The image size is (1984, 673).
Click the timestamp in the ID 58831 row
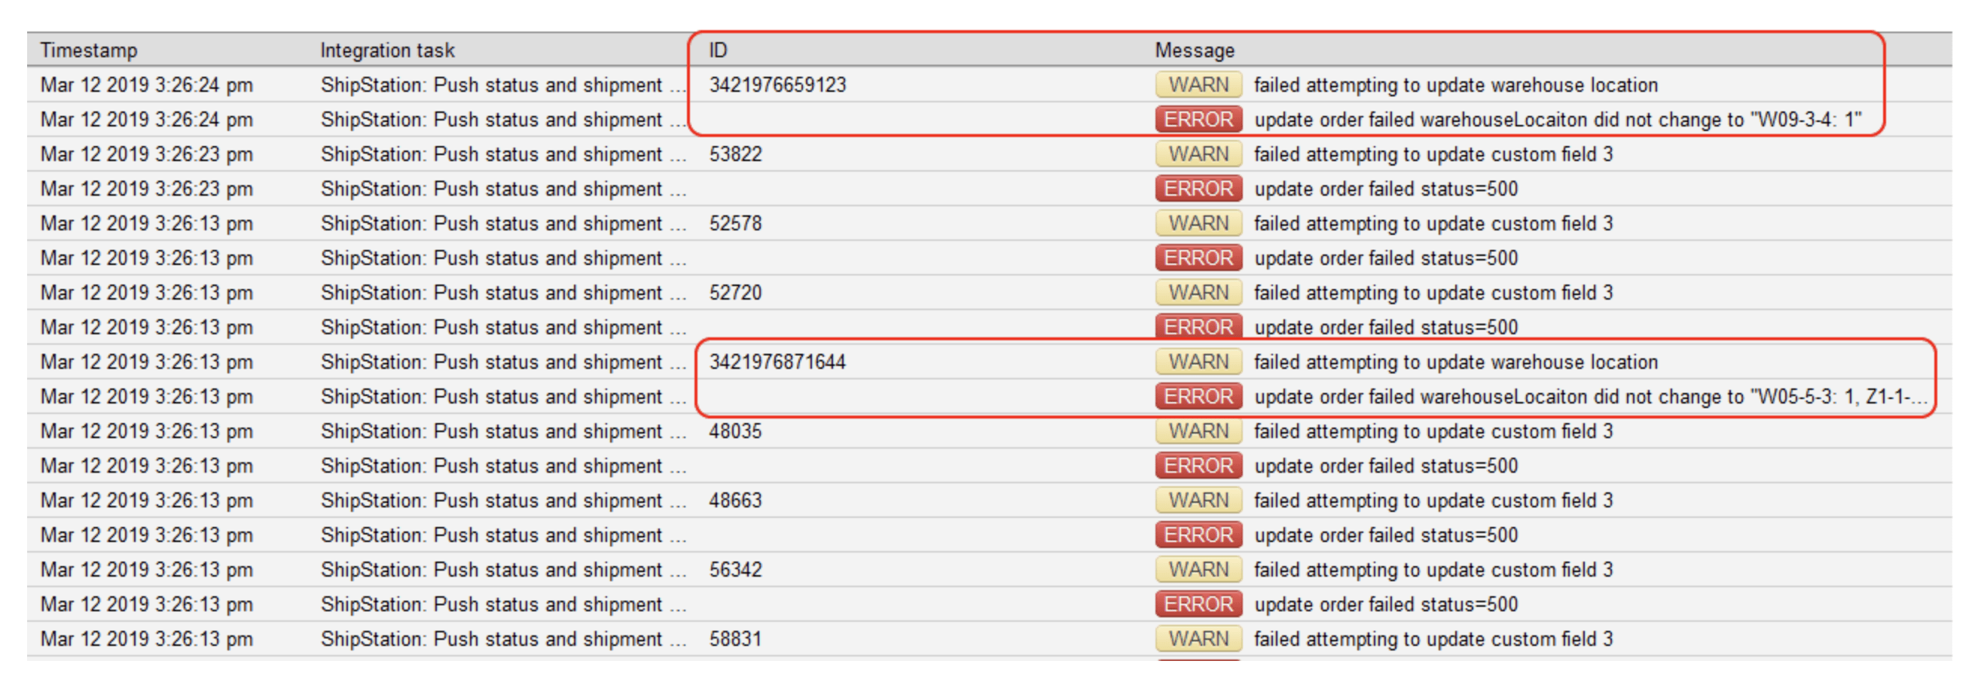(x=146, y=639)
